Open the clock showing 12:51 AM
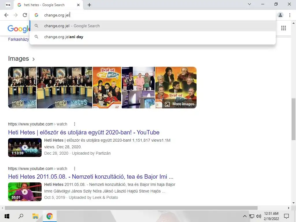 (x=271, y=216)
